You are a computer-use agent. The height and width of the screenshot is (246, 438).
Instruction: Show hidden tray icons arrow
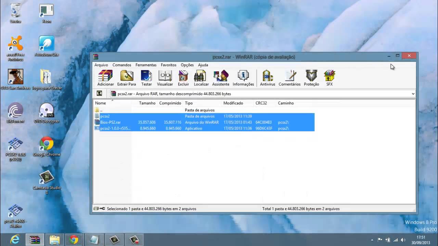372,240
